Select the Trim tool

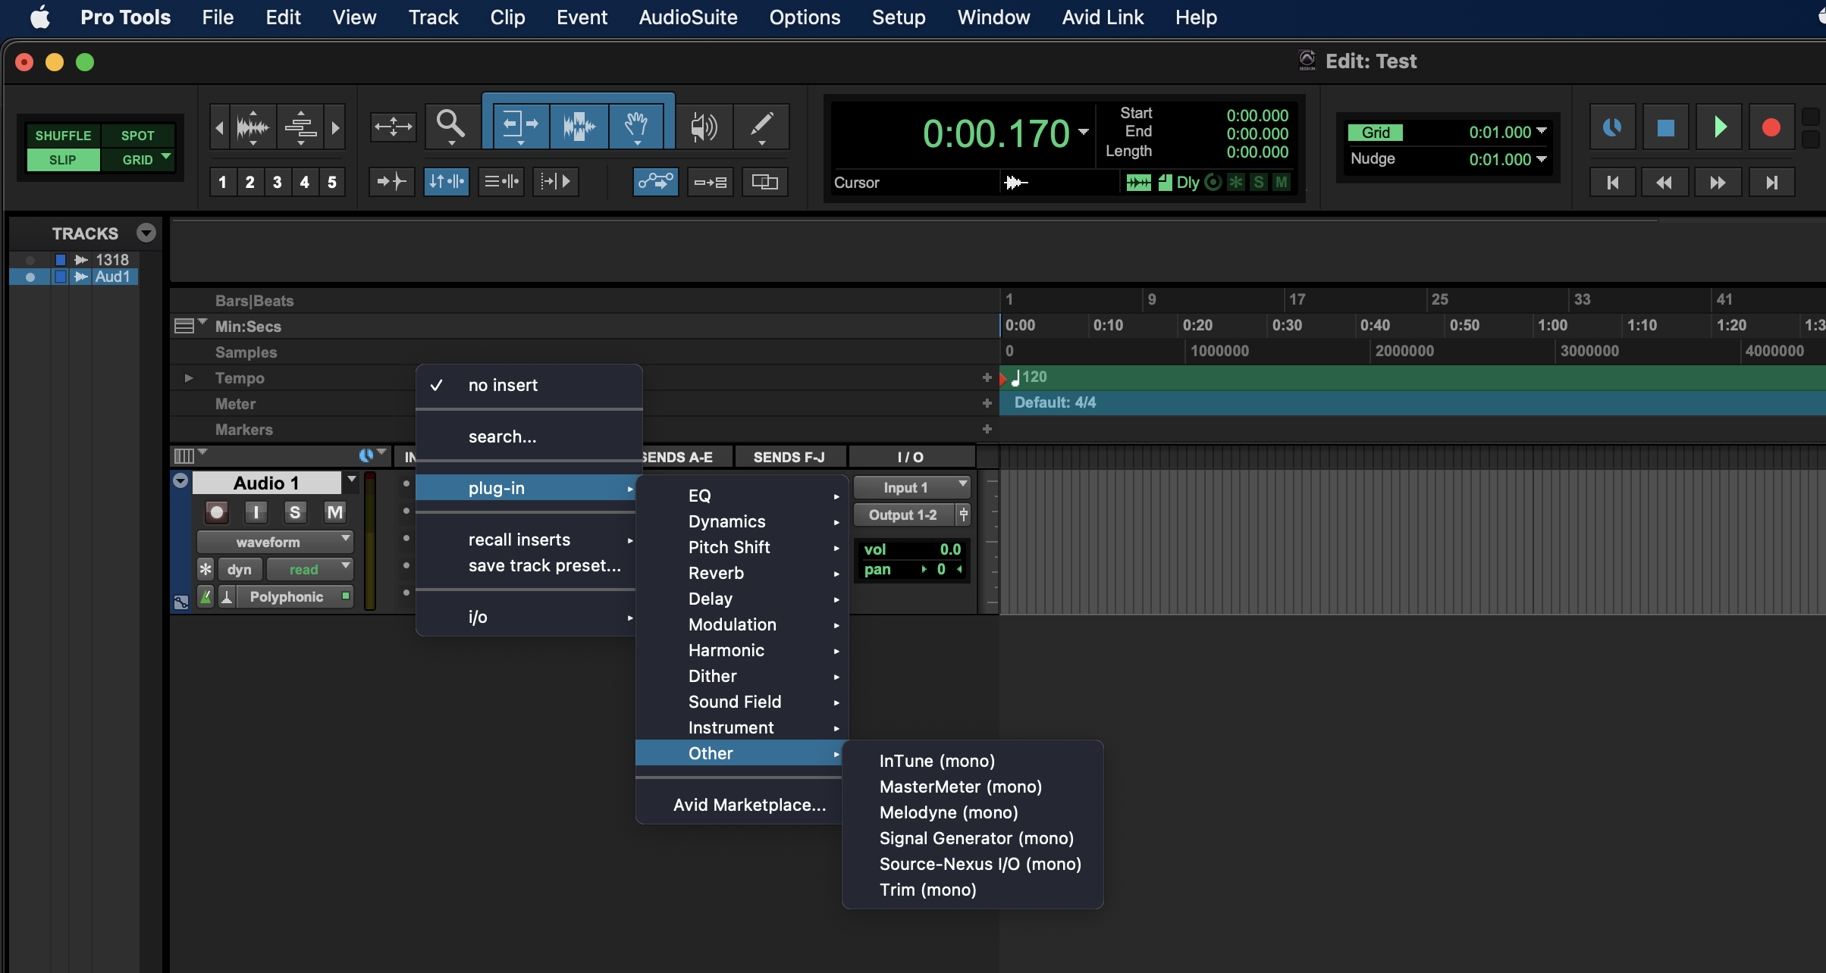519,125
